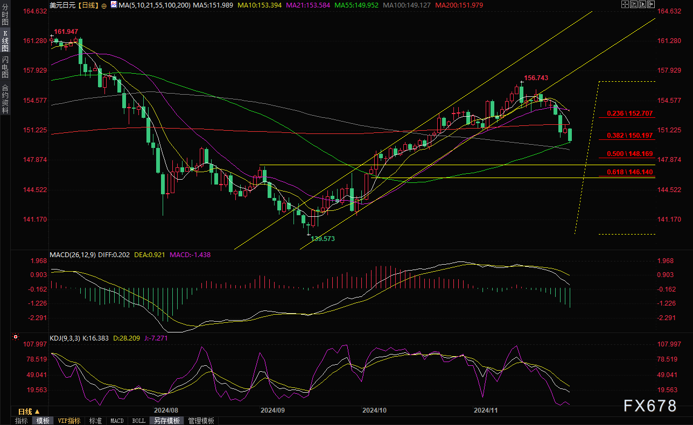
Task: Switch to the MACD template
Action: tap(117, 421)
